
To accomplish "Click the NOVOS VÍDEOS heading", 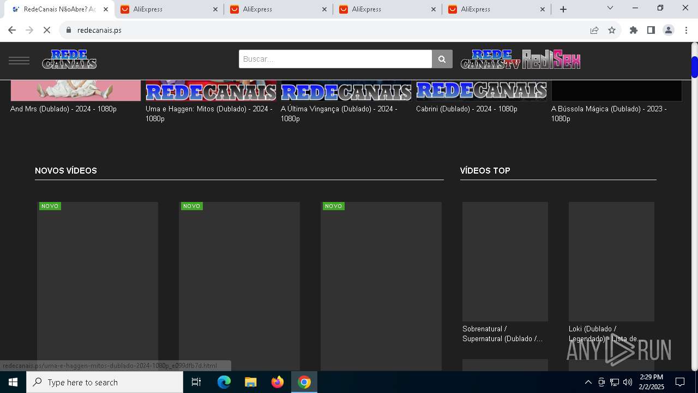I will coord(66,171).
